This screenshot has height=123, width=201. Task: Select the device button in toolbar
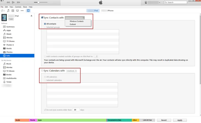(x=28, y=10)
